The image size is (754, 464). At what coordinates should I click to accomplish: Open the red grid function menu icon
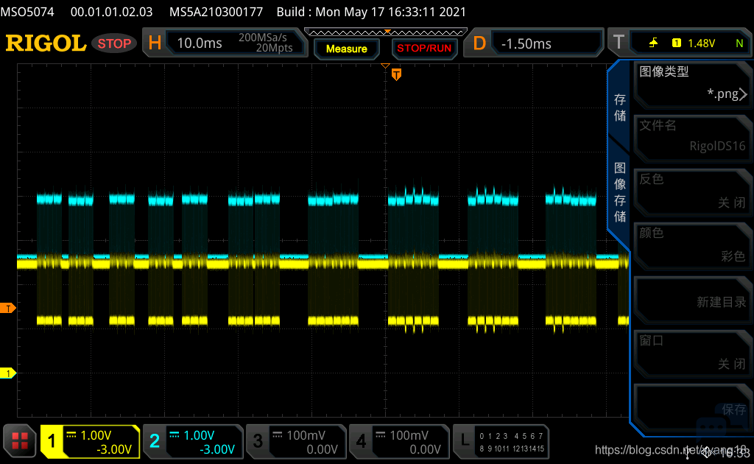pyautogui.click(x=20, y=441)
